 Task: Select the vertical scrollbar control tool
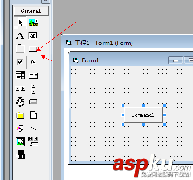pos(34,89)
